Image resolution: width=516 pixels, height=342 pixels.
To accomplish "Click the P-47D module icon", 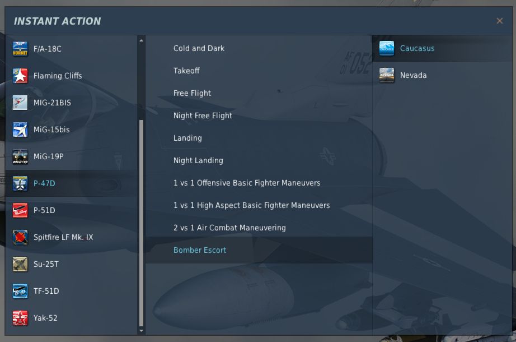I will (x=20, y=183).
